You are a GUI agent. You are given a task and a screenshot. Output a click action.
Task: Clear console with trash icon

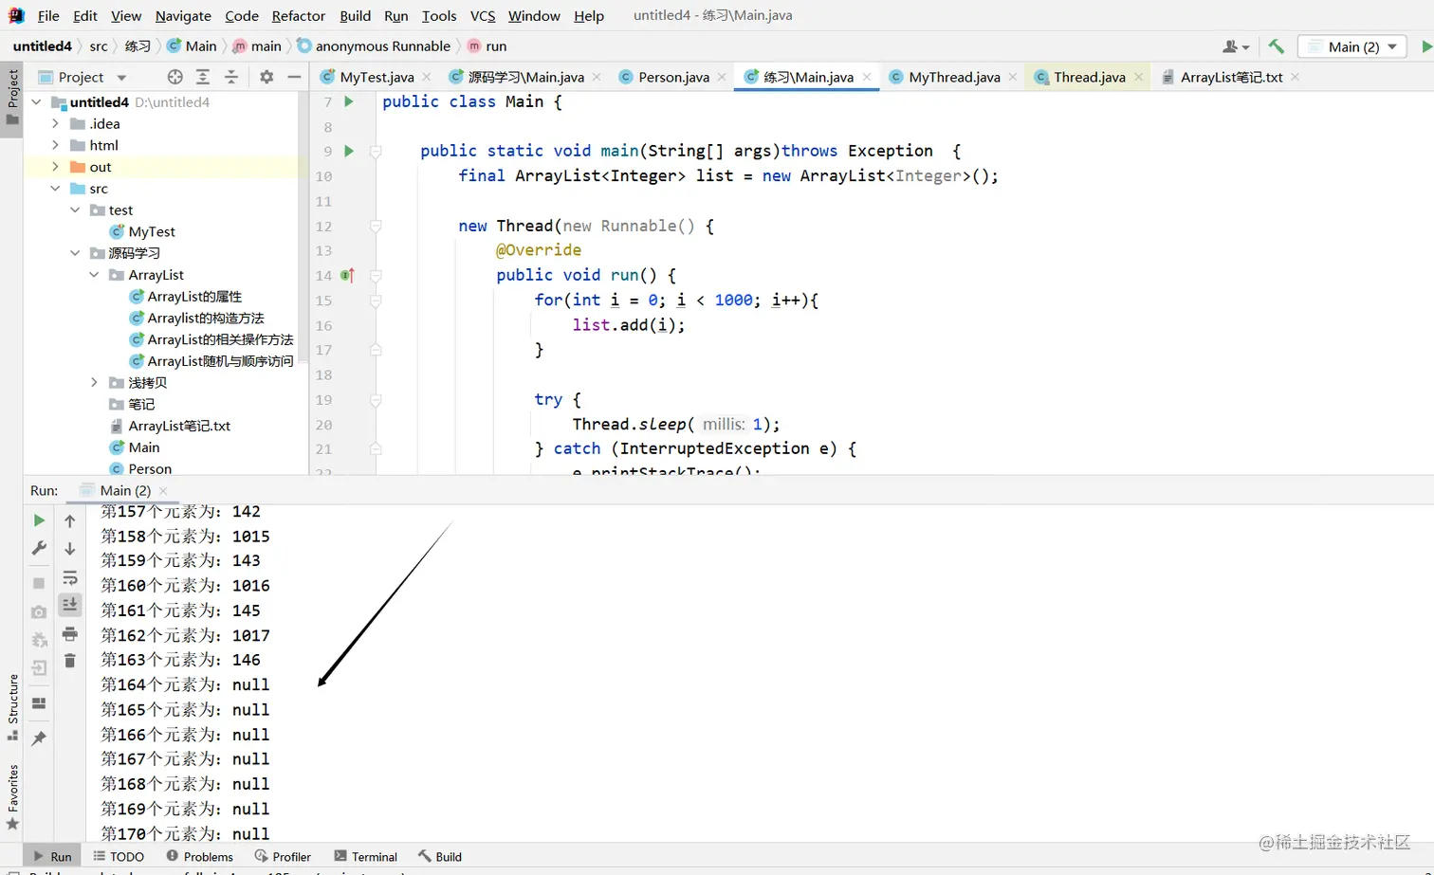click(69, 661)
